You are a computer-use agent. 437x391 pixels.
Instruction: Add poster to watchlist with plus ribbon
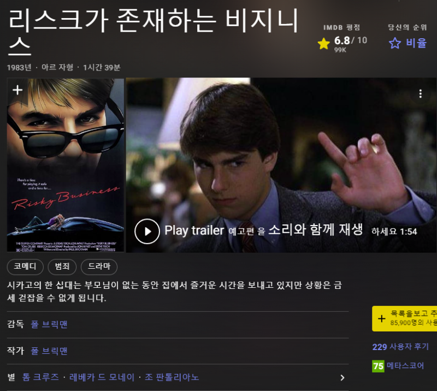(17, 90)
